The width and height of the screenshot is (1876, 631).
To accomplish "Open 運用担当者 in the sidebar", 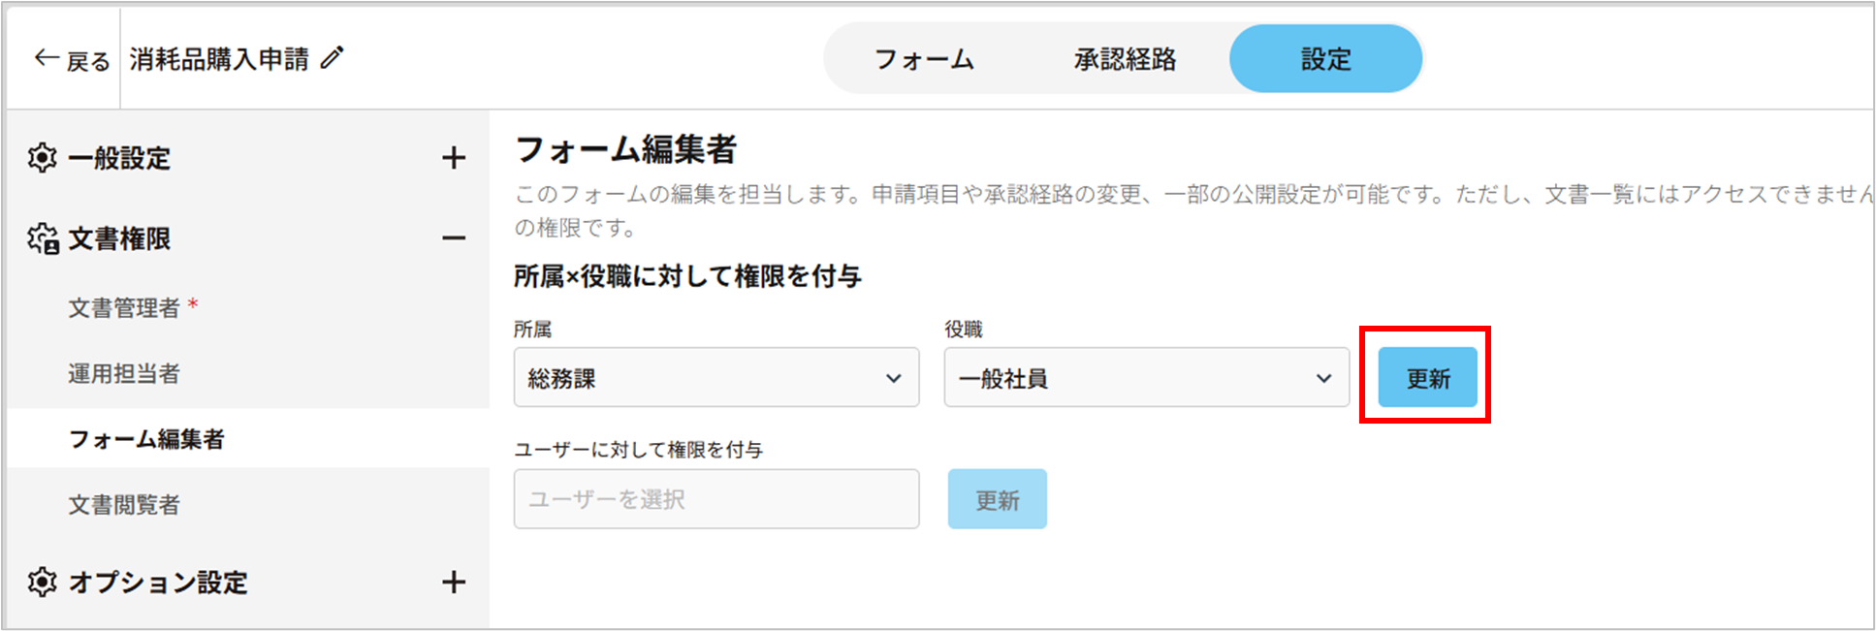I will 124,374.
